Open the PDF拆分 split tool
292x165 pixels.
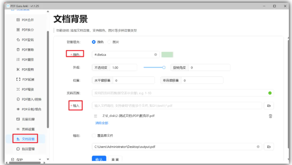[x=25, y=30]
